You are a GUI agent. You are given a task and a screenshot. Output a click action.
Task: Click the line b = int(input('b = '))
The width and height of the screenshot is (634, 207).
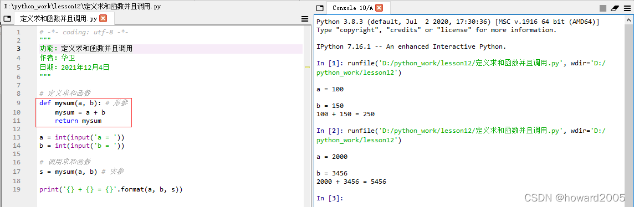coord(82,146)
